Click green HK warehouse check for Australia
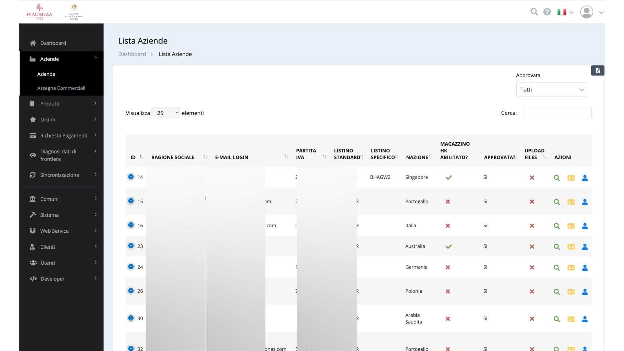The width and height of the screenshot is (624, 351). [x=448, y=246]
